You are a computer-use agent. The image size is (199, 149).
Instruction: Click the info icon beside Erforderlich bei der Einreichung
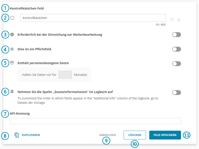[12, 34]
